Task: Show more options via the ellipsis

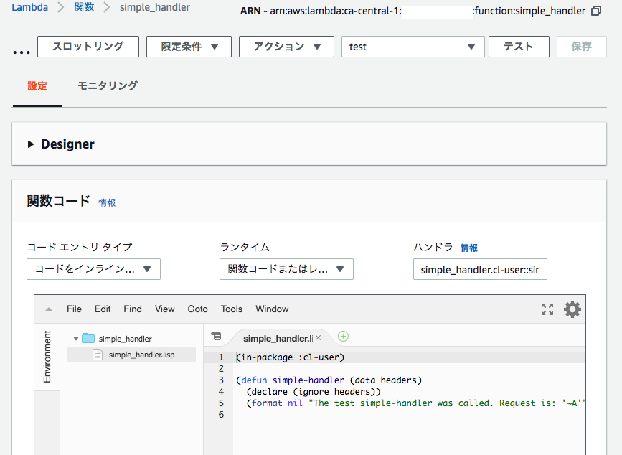Action: [x=22, y=52]
